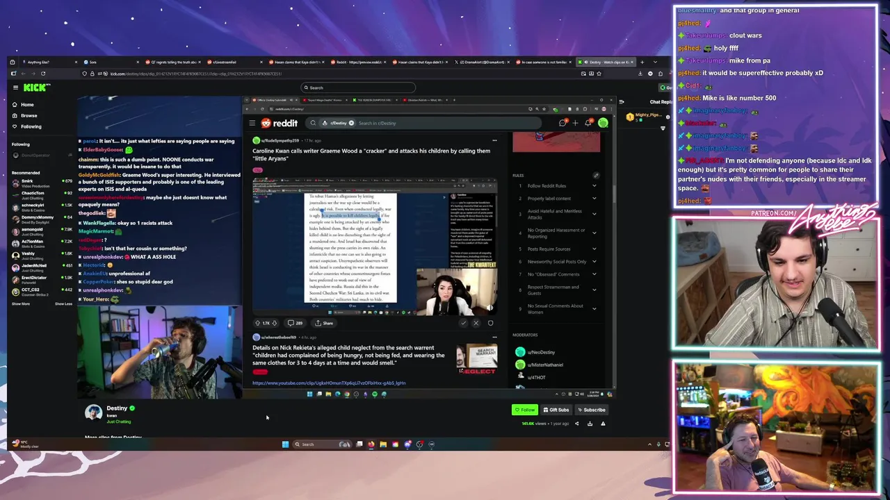The width and height of the screenshot is (890, 500).
Task: Open a new browser tab
Action: coord(644,62)
